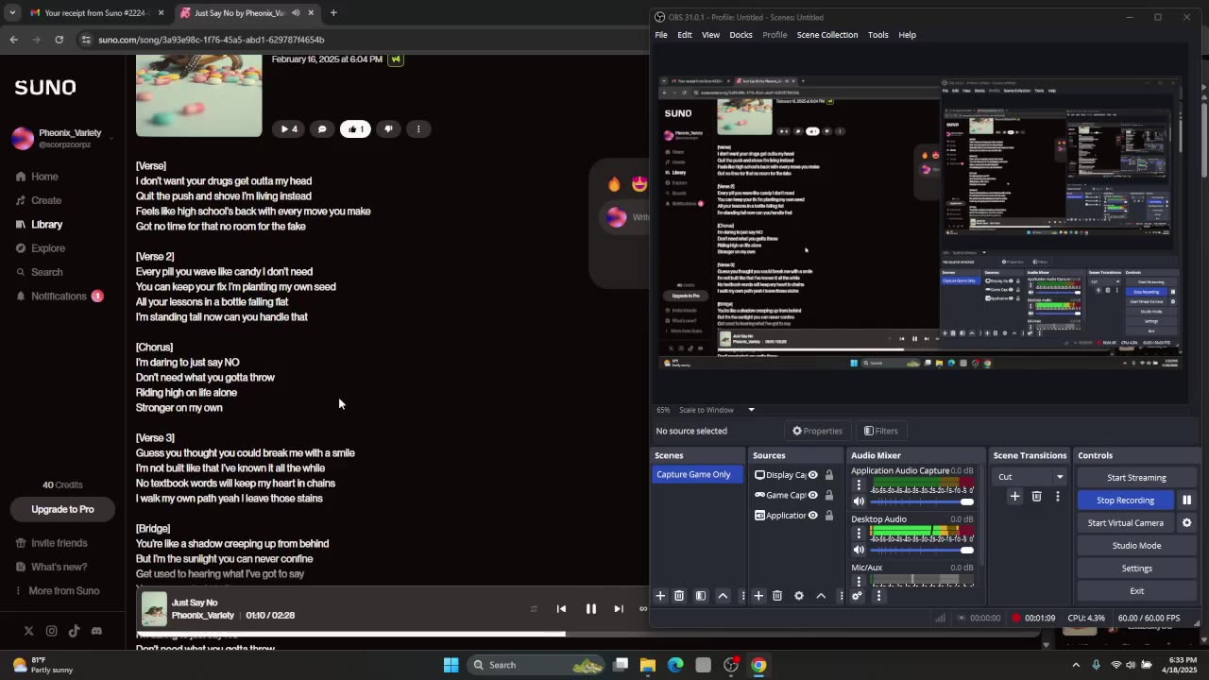Click the Chrome address bar URL

click(x=212, y=40)
